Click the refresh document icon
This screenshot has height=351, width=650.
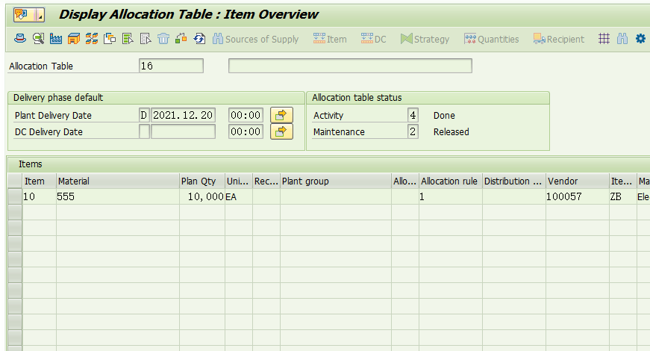point(199,39)
